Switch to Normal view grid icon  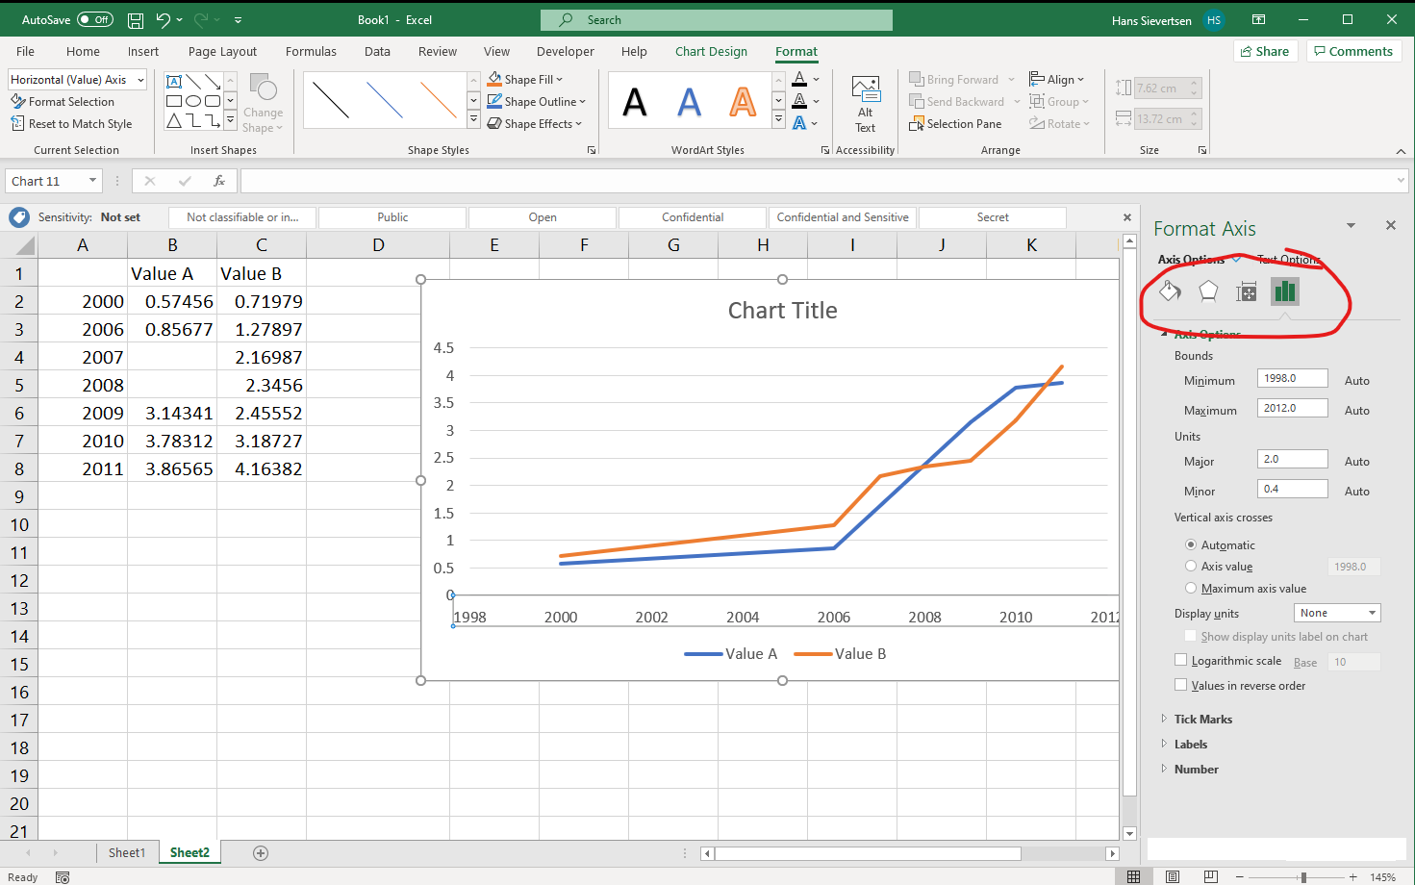(1134, 876)
